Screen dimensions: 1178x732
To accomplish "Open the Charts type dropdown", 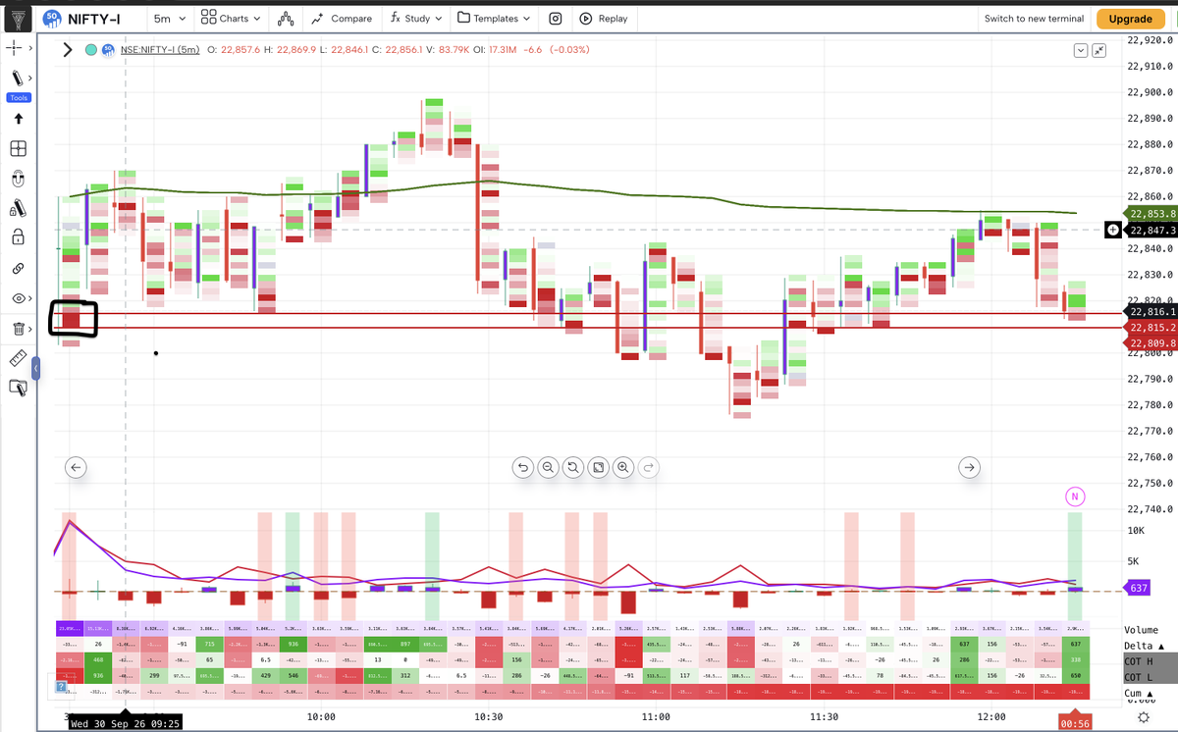I will (x=231, y=18).
